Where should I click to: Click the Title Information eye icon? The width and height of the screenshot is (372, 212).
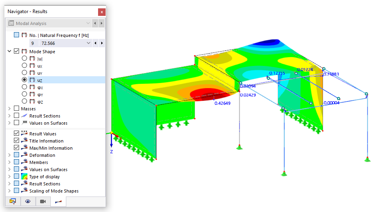click(x=24, y=141)
